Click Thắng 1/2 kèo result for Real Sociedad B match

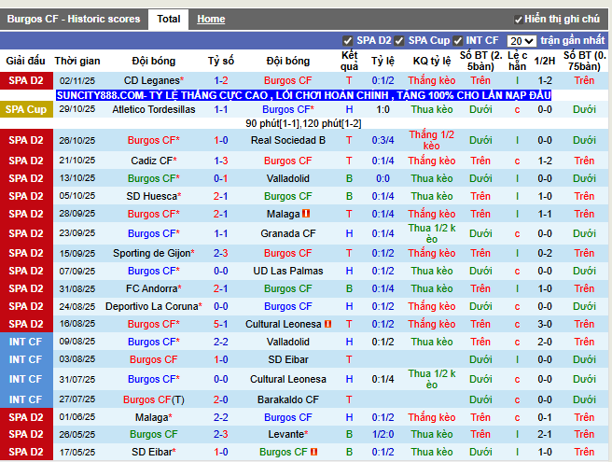click(x=432, y=140)
